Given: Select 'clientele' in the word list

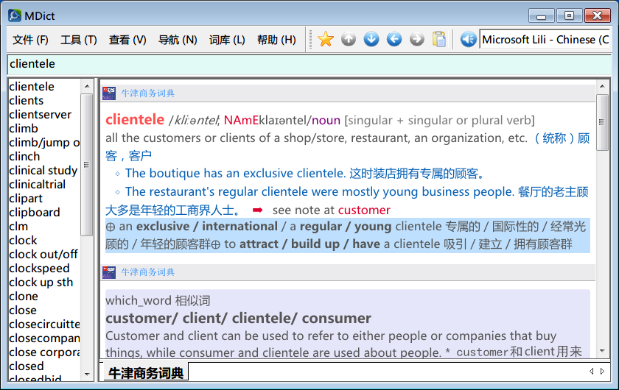Looking at the screenshot, I should click(x=32, y=86).
